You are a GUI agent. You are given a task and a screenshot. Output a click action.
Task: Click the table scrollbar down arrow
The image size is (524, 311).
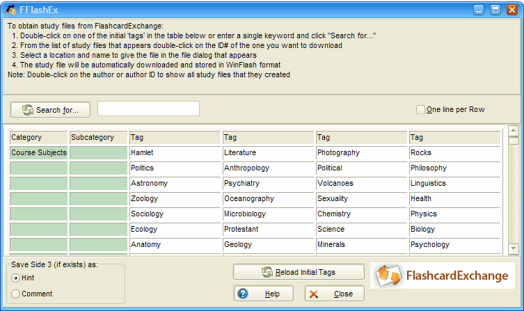514,248
